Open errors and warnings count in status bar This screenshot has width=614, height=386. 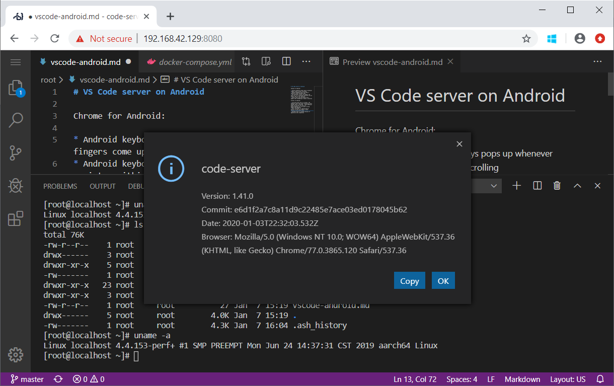[x=89, y=379]
